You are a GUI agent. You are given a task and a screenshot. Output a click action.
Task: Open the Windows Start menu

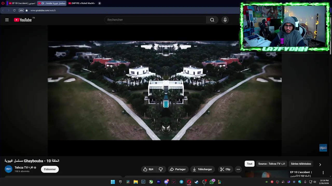[x=113, y=182]
